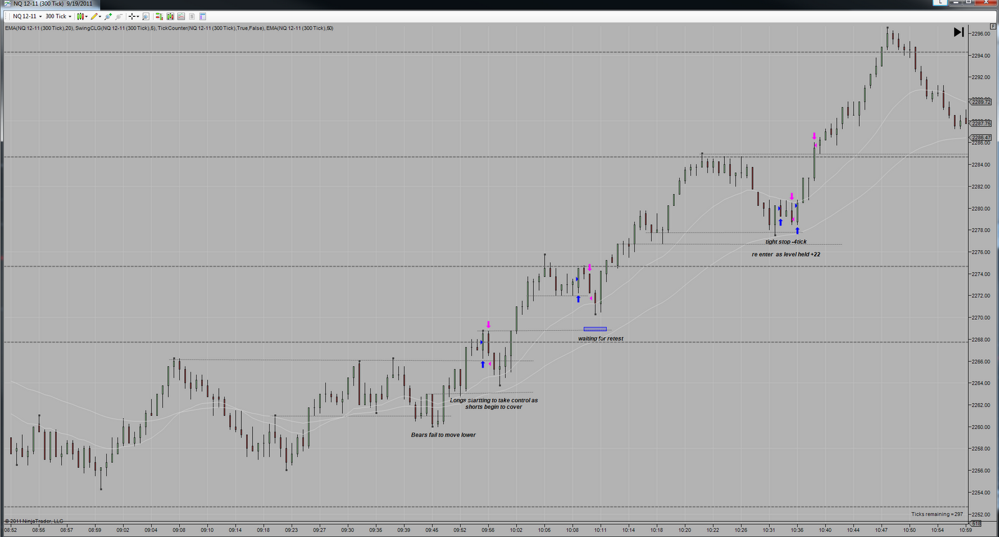Click the toolbar drag grip handle
999x537 pixels.
[6, 16]
